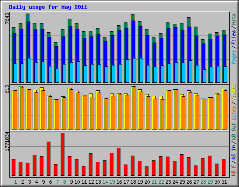This screenshot has width=239, height=187.
Task: Click day 22 on the x-axis
Action: click(161, 182)
